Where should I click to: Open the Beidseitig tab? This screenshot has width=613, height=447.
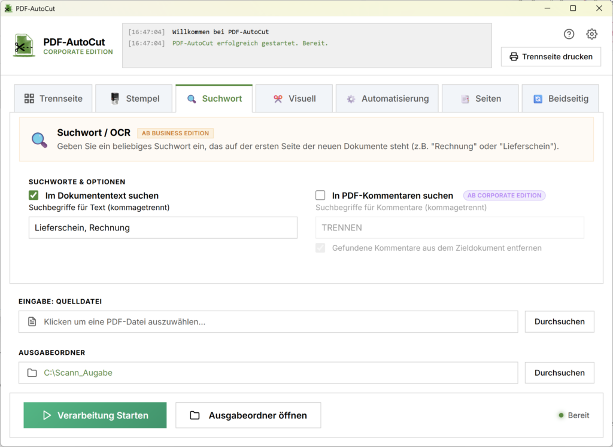560,99
